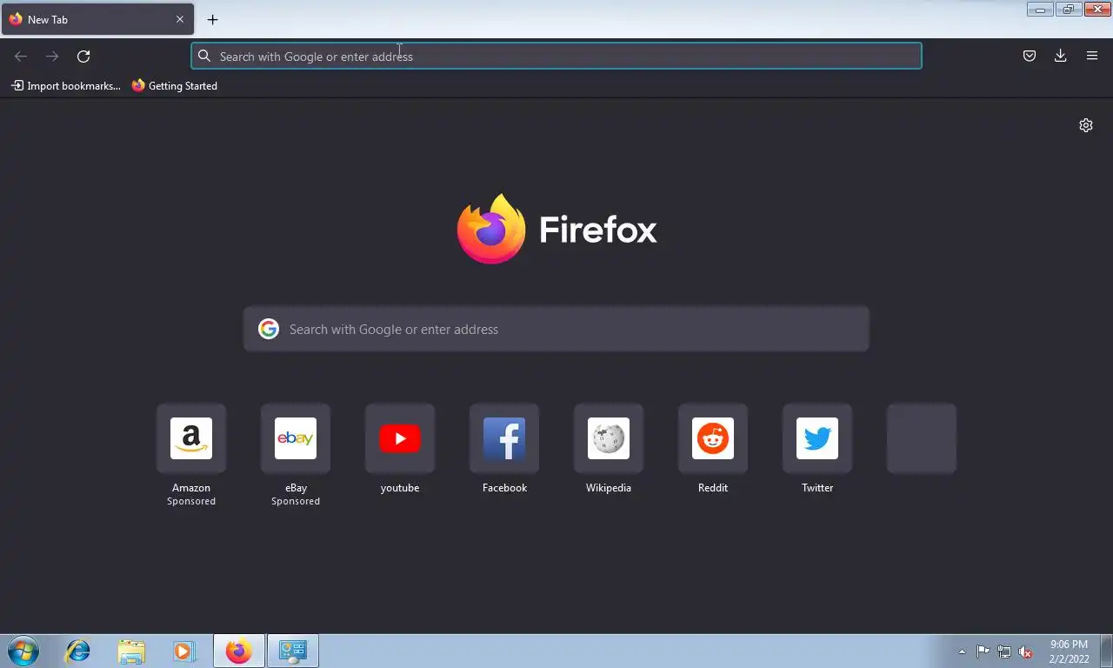Open the Action Center flag icon
Viewport: 1113px width, 668px height.
[983, 651]
